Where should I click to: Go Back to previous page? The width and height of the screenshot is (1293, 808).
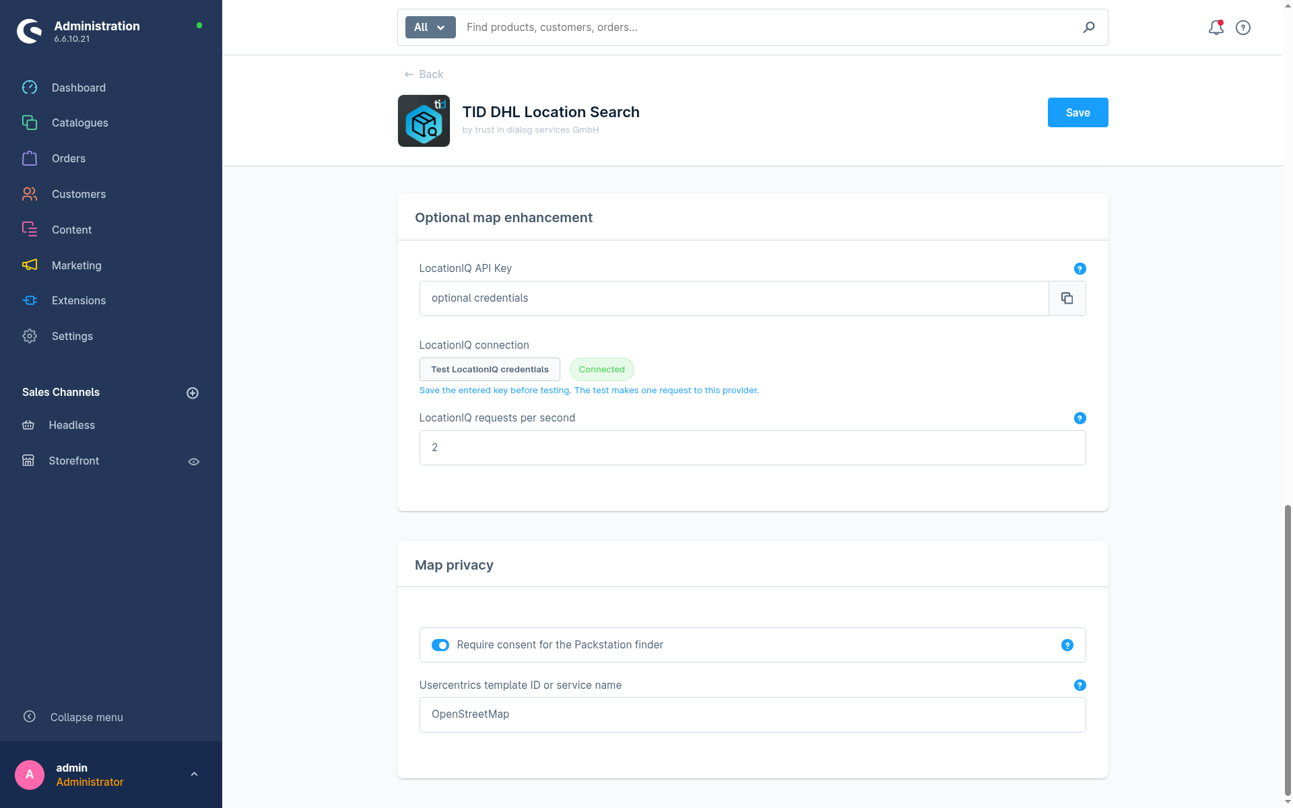[424, 74]
